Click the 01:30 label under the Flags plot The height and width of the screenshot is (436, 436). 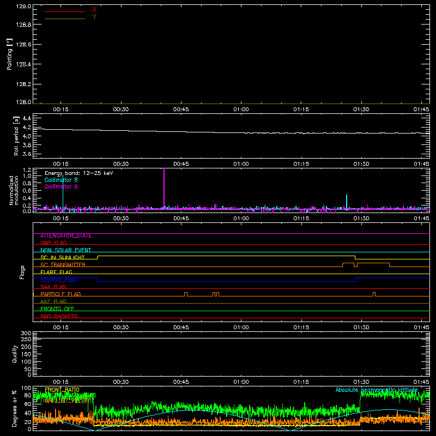tap(361, 328)
